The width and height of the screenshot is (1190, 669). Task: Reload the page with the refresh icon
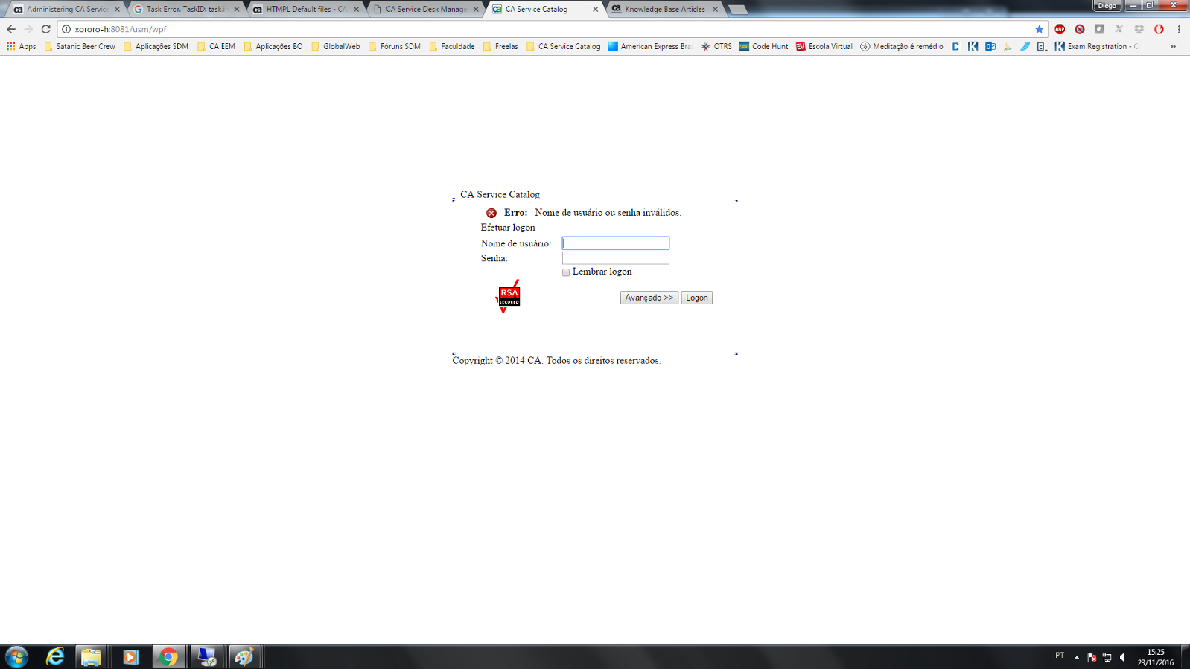click(x=45, y=29)
